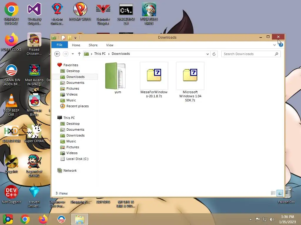301x225 pixels.
Task: Open the Home ribbon tab
Action: [x=76, y=45]
